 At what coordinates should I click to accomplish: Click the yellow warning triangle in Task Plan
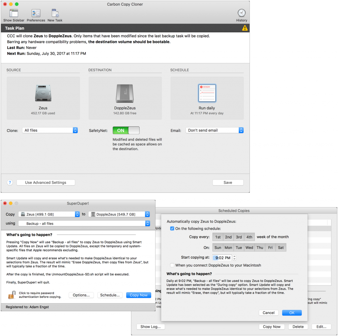coord(245,28)
